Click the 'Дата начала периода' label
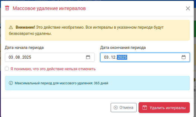The height and width of the screenshot is (117, 196). coord(24,48)
